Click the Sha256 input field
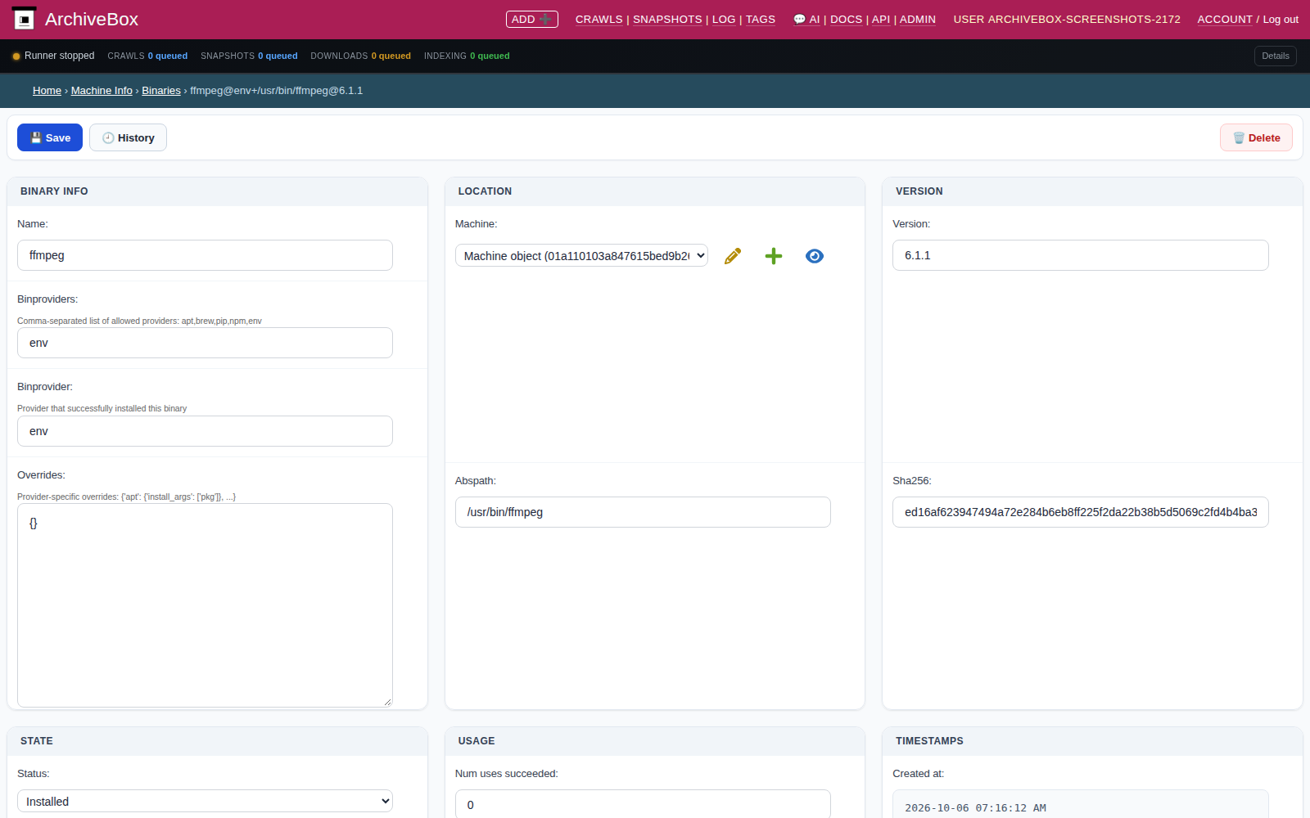Viewport: 1310px width, 818px height. click(x=1081, y=512)
